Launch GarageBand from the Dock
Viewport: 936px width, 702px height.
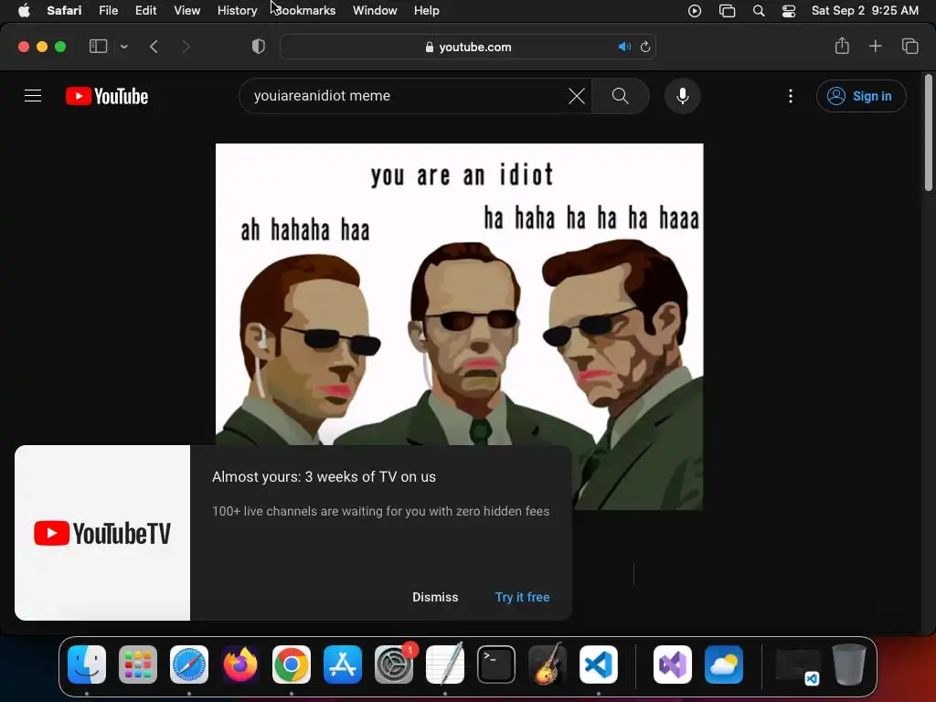[x=548, y=665]
